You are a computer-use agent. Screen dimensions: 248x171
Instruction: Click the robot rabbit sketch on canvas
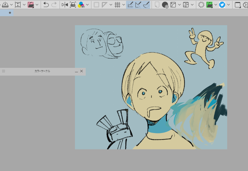(115, 129)
